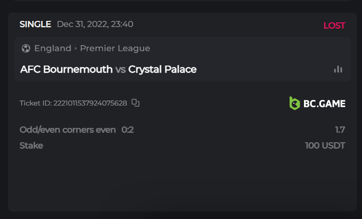Select AFC Bournemouth team name
This screenshot has height=219, width=362.
[66, 69]
